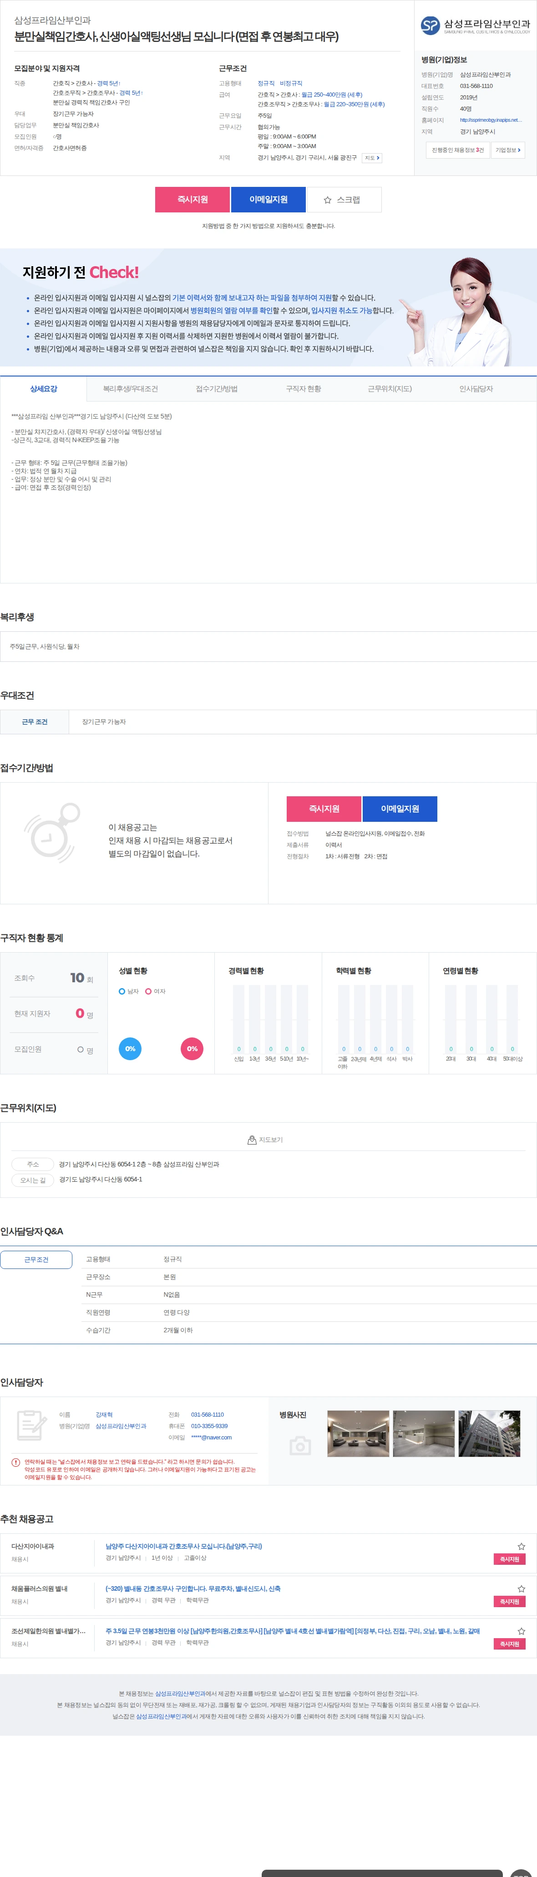Click the 경력 5년↑ text for 간호사
Screen dimensions: 537x1877
click(108, 83)
